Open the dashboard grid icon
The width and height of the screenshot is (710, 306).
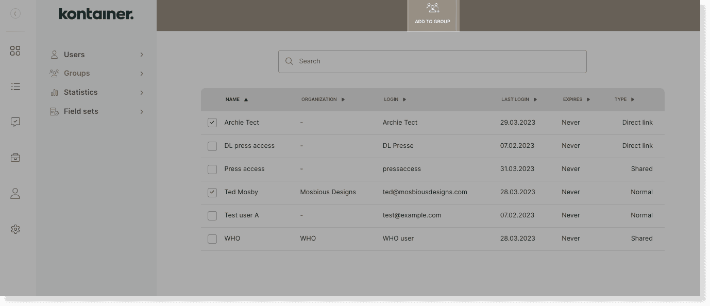[x=15, y=50]
